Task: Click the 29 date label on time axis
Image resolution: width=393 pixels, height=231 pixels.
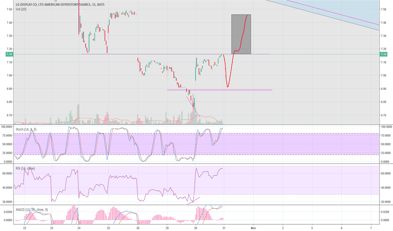Action: click(x=167, y=228)
